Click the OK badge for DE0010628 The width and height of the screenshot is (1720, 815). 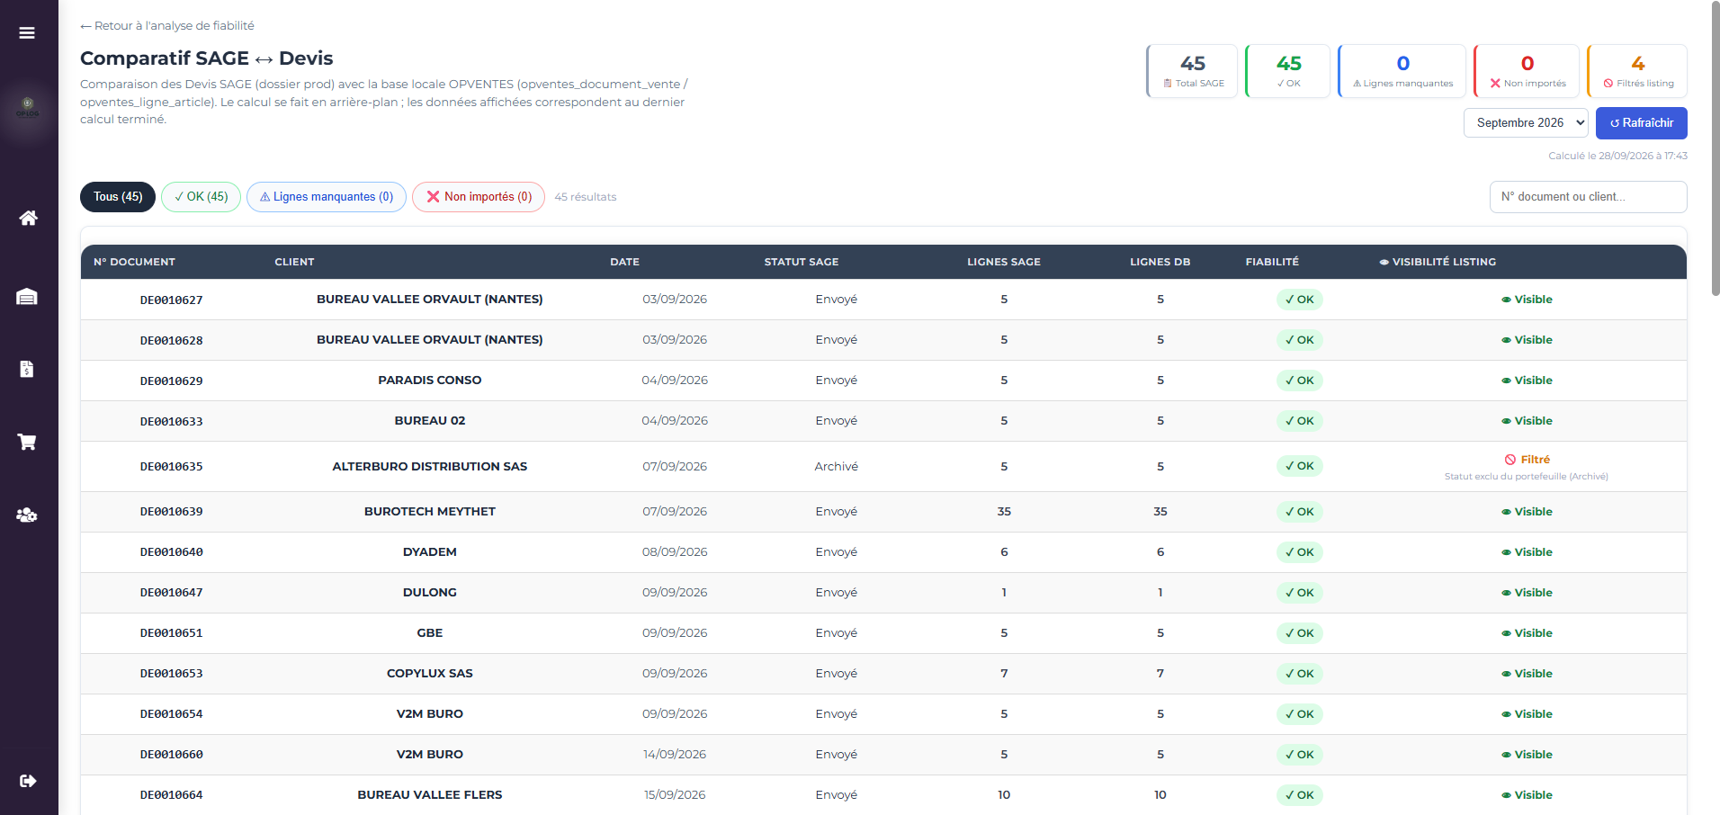[x=1299, y=340]
